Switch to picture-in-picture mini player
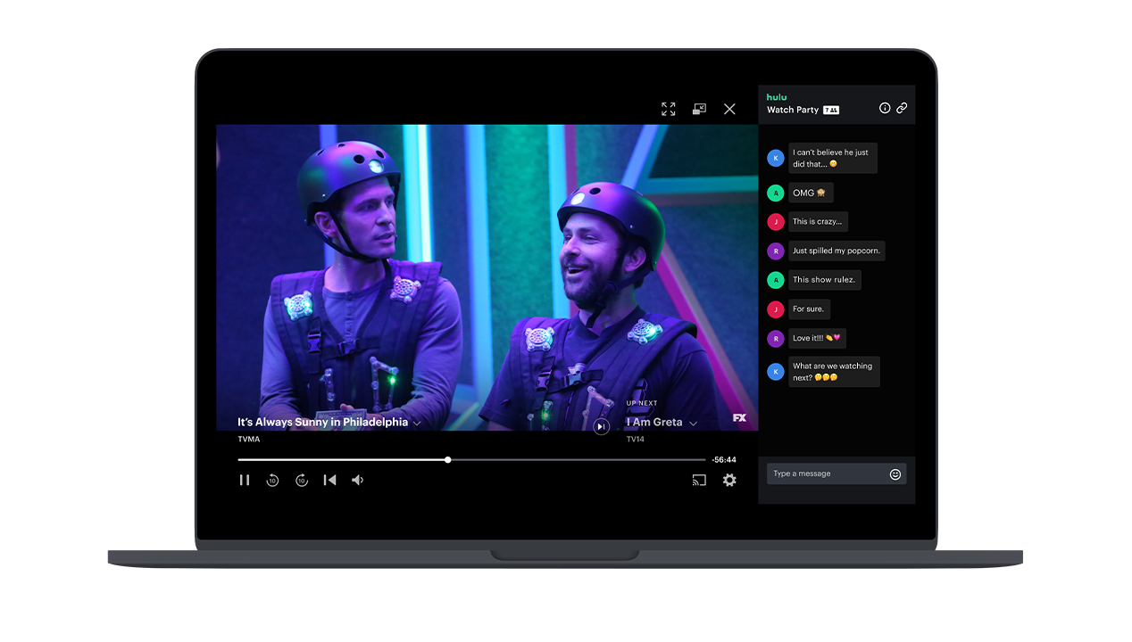The width and height of the screenshot is (1132, 642). pyautogui.click(x=699, y=109)
